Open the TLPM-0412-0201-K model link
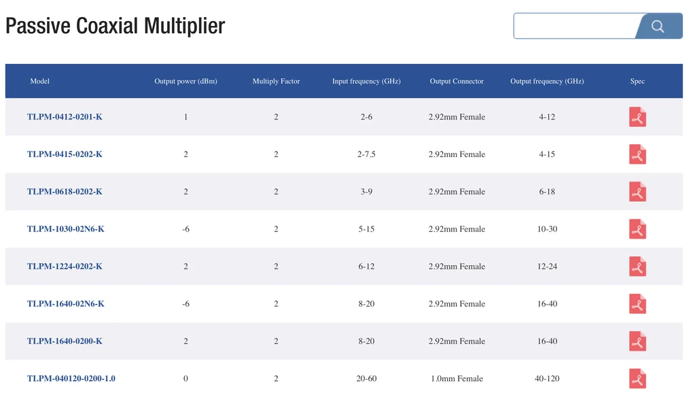This screenshot has width=695, height=405. (65, 117)
